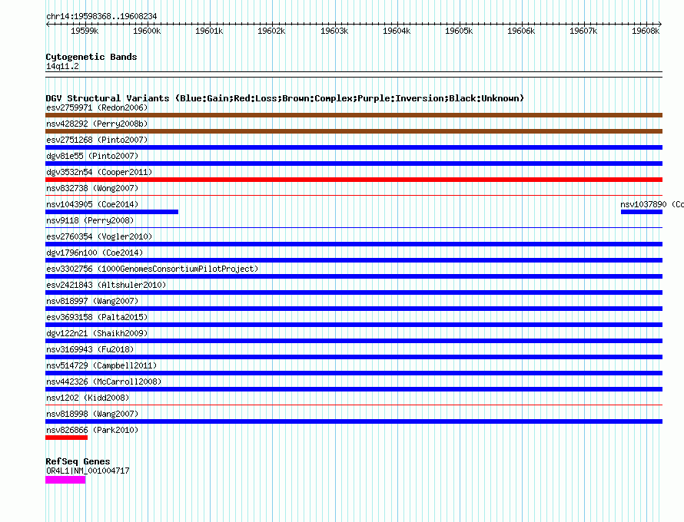Click the esv2751268 (Pinto2007) label
The image size is (684, 522).
pyautogui.click(x=97, y=140)
